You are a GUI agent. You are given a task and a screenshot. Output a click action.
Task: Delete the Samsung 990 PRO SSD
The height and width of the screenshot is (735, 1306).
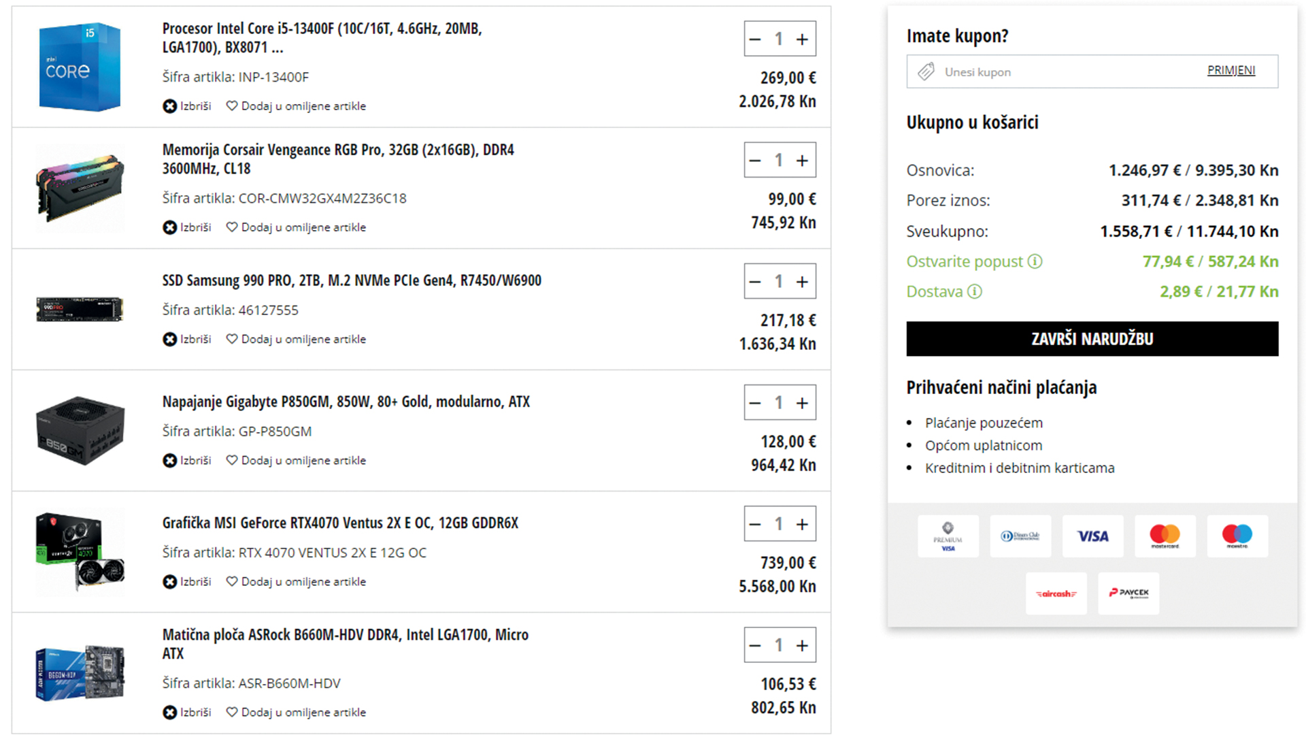click(170, 339)
